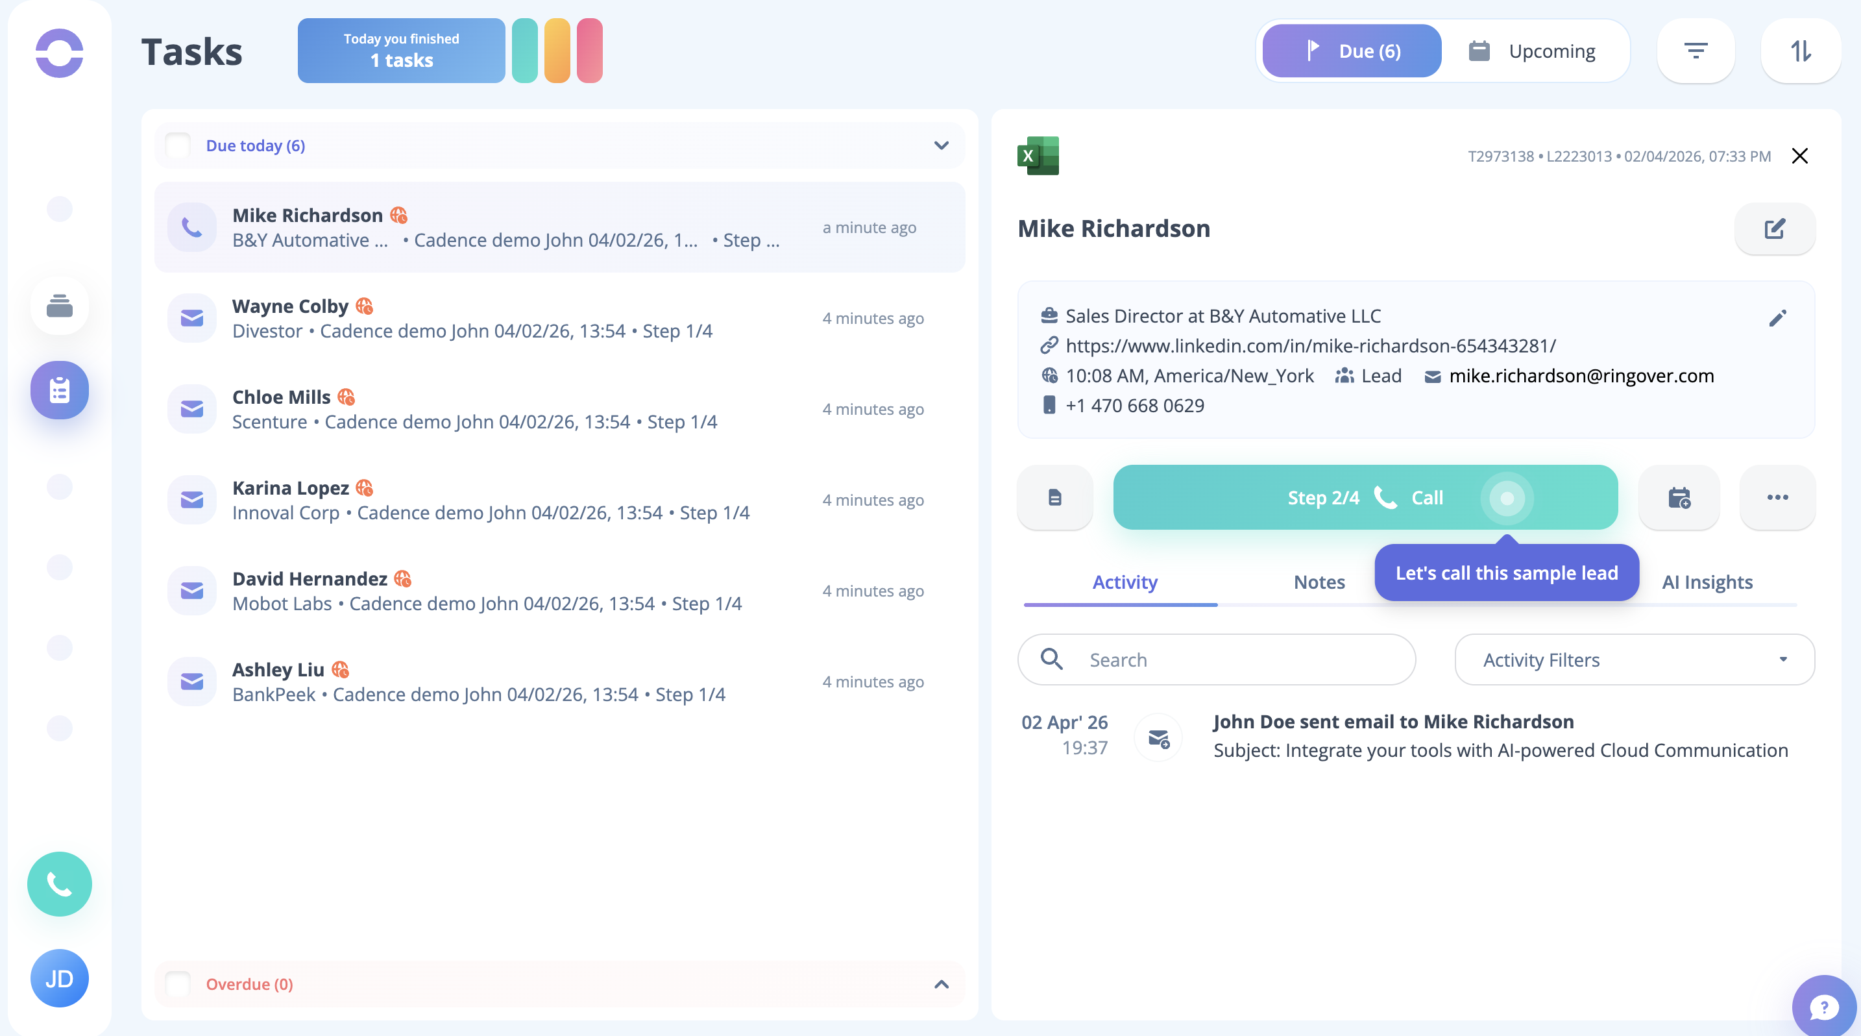Click the document icon left of Call button
This screenshot has height=1036, width=1861.
point(1054,498)
